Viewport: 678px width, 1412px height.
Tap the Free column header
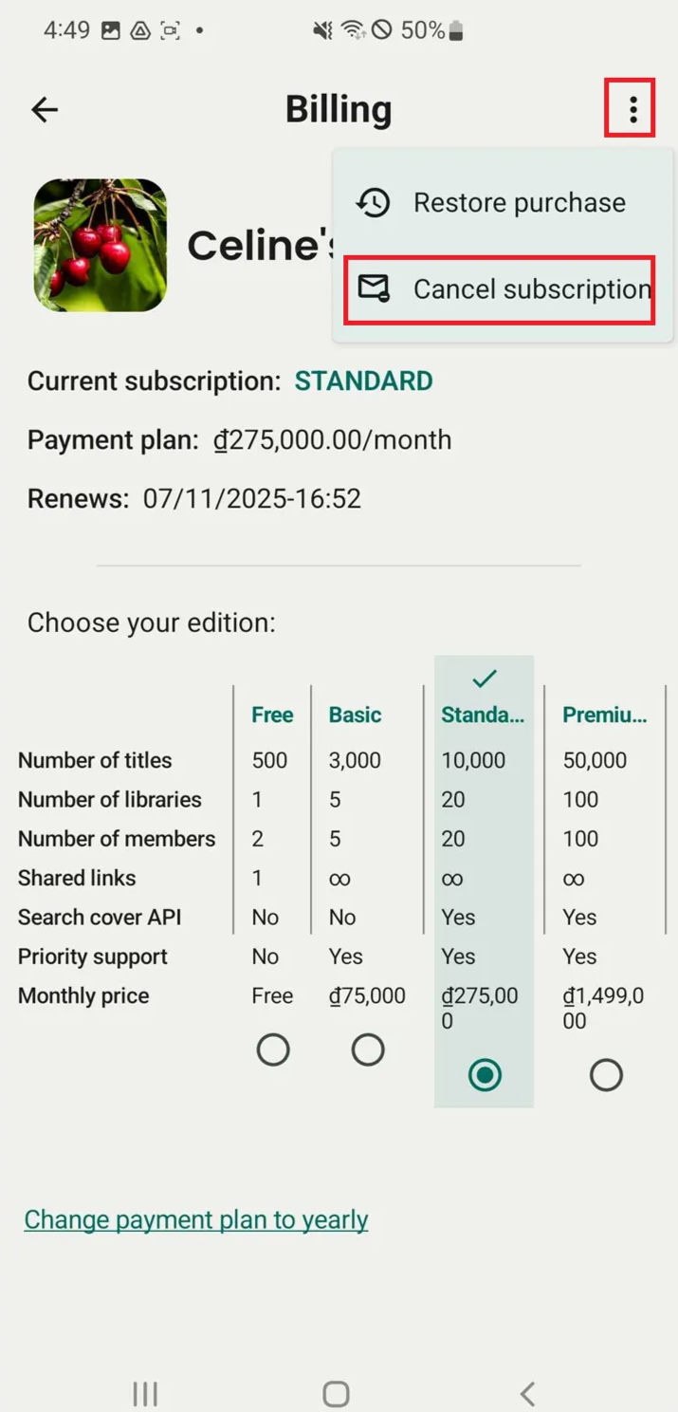[x=272, y=715]
